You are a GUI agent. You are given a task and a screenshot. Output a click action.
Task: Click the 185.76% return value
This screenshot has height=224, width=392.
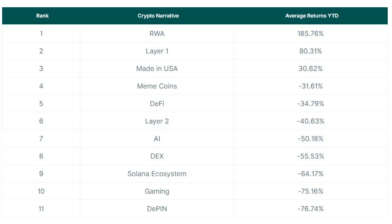[x=310, y=33]
